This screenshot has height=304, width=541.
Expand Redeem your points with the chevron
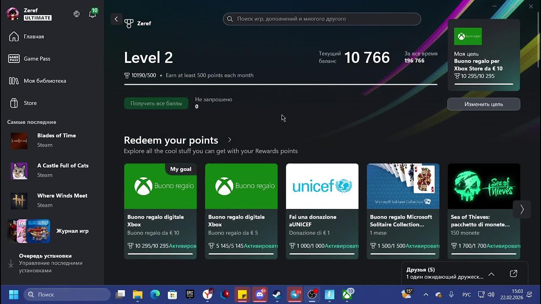[x=230, y=140]
